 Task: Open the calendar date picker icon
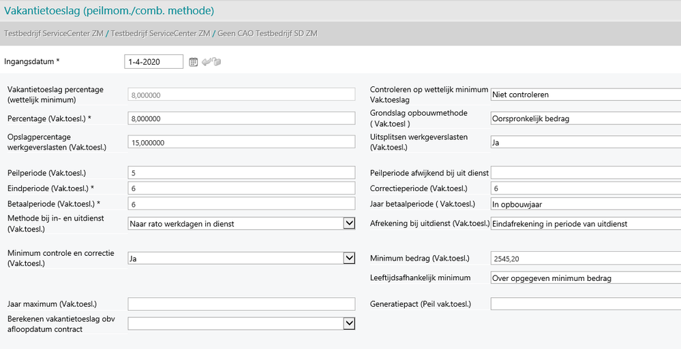click(x=194, y=62)
